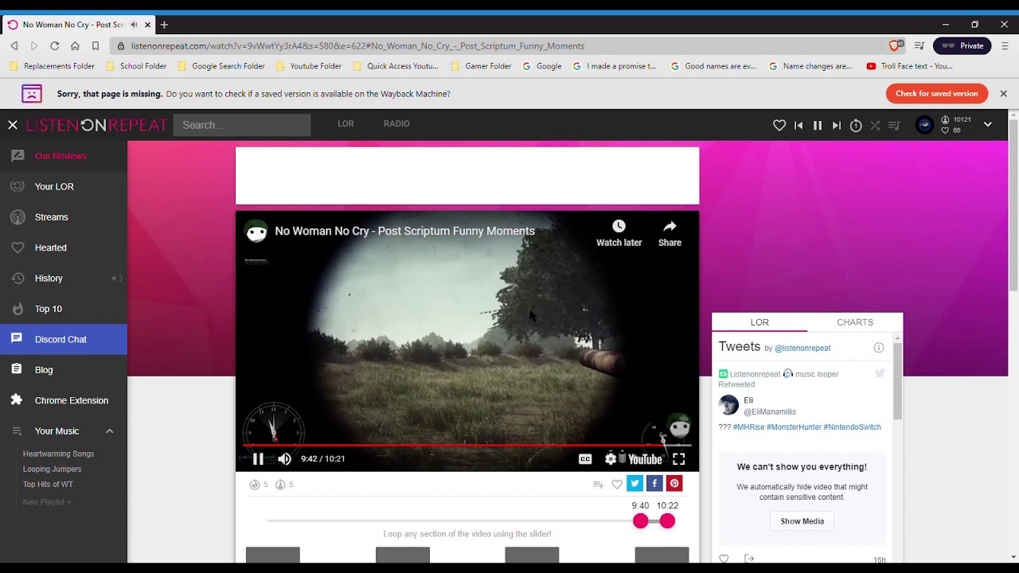The image size is (1019, 573).
Task: Heart the current track in the header bar
Action: click(x=779, y=125)
